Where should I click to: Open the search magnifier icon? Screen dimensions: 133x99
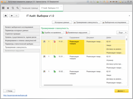pyautogui.click(x=18, y=8)
